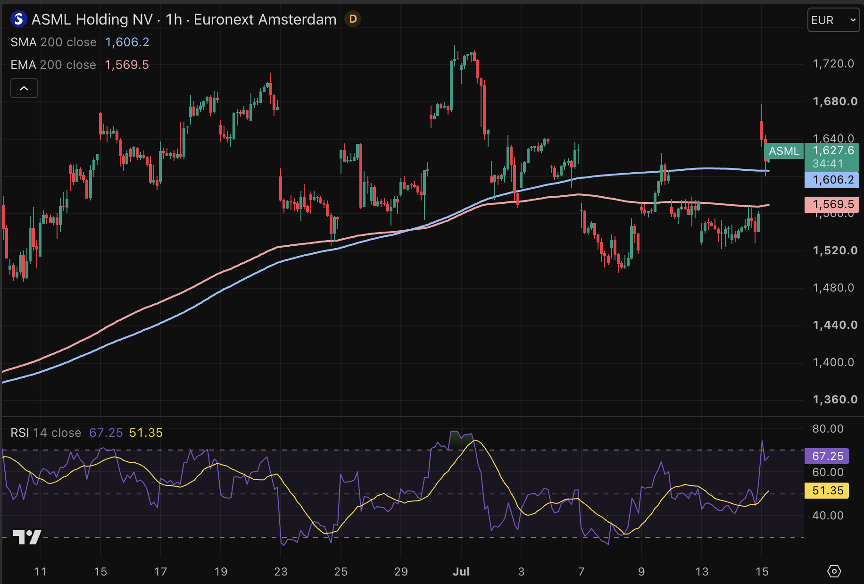Click the blue 1,606.2 SMA price tag
This screenshot has width=864, height=584.
(832, 180)
